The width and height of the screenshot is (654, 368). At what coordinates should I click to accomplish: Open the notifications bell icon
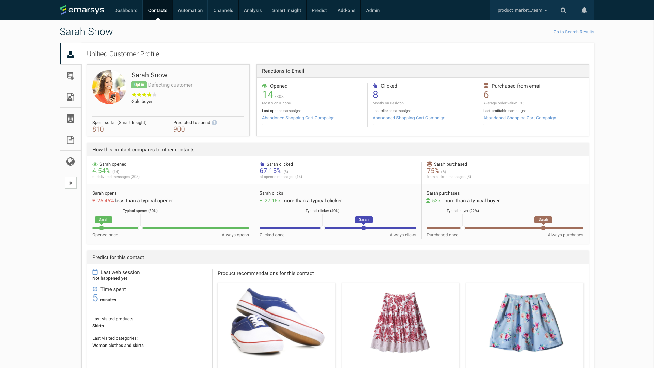[x=584, y=10]
